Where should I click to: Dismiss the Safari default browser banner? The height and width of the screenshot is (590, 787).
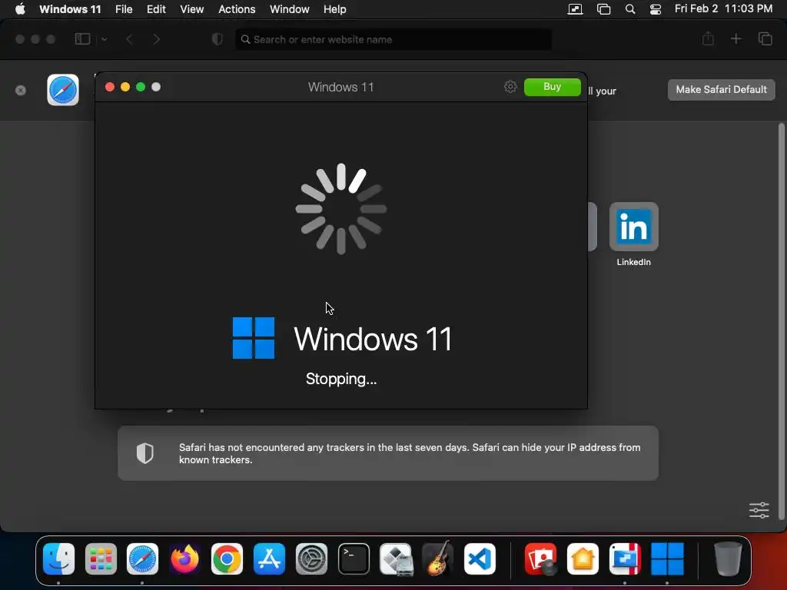[21, 91]
